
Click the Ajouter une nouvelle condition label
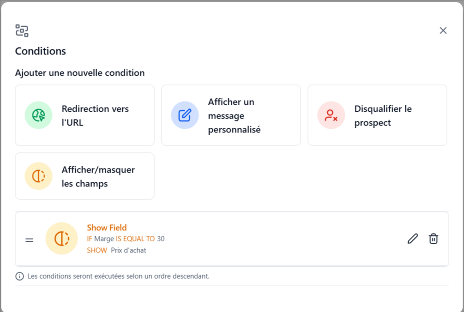pyautogui.click(x=80, y=73)
